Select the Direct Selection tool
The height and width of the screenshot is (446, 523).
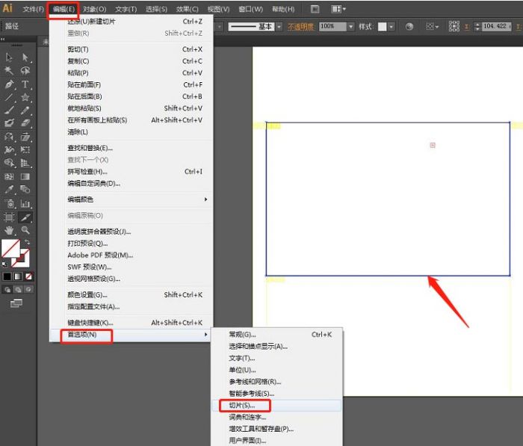tap(25, 58)
